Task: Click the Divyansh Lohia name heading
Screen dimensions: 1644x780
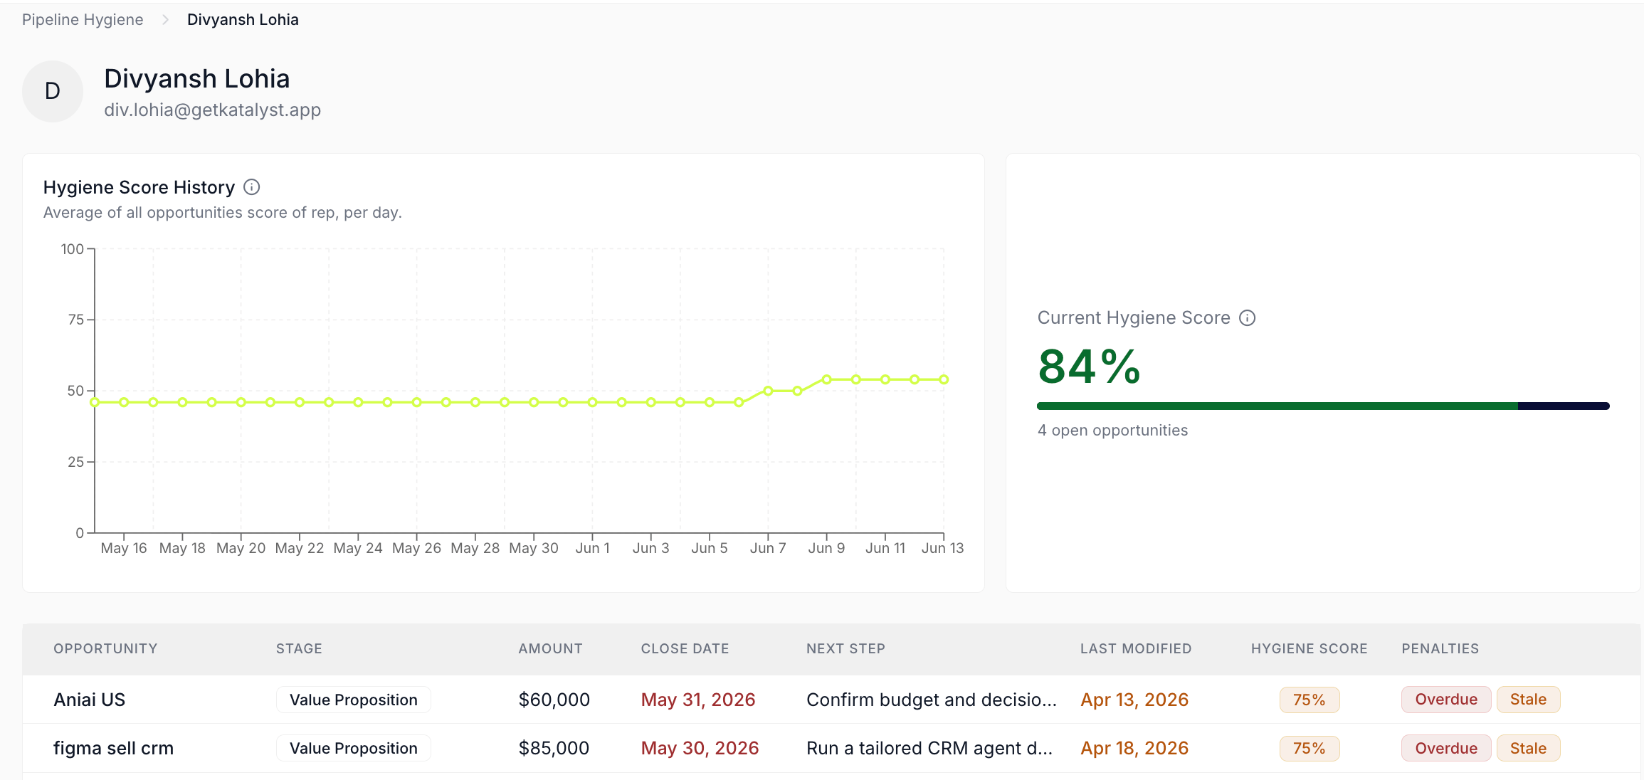Action: [x=197, y=78]
